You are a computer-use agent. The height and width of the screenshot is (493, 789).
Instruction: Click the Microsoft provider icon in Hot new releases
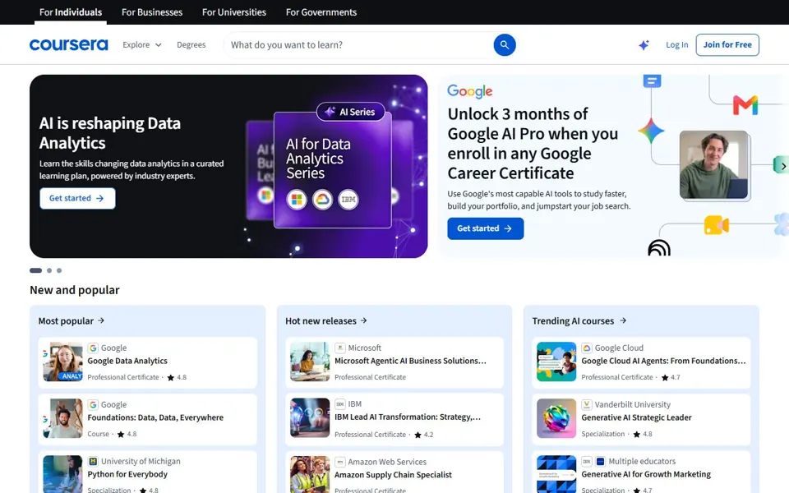340,348
